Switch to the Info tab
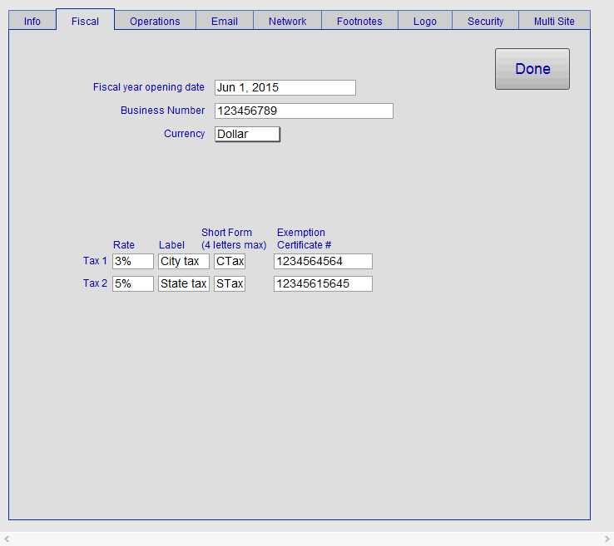Viewport: 614px width, 546px height. pos(32,21)
